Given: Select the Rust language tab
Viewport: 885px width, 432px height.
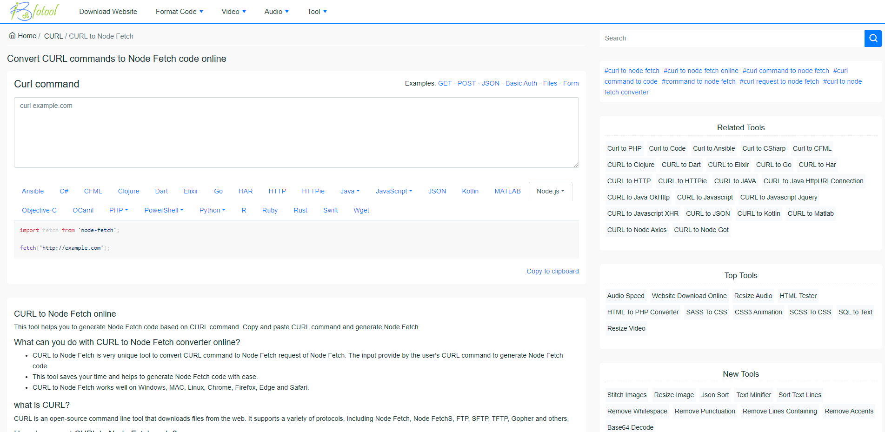Looking at the screenshot, I should (x=300, y=210).
